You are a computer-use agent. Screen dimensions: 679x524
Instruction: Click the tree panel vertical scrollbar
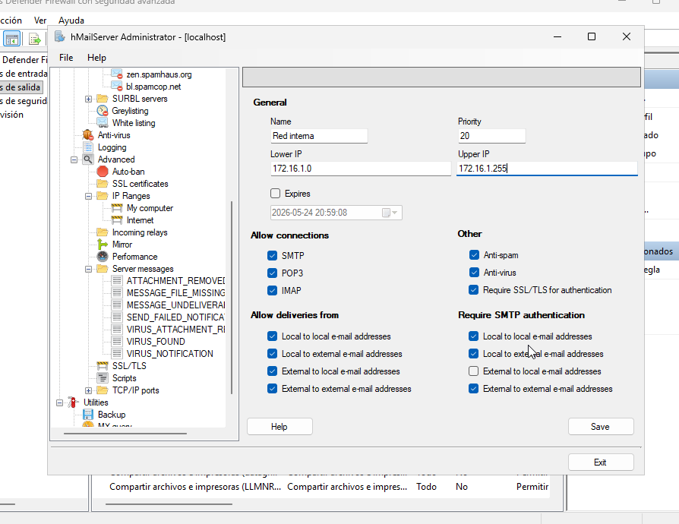pyautogui.click(x=232, y=297)
